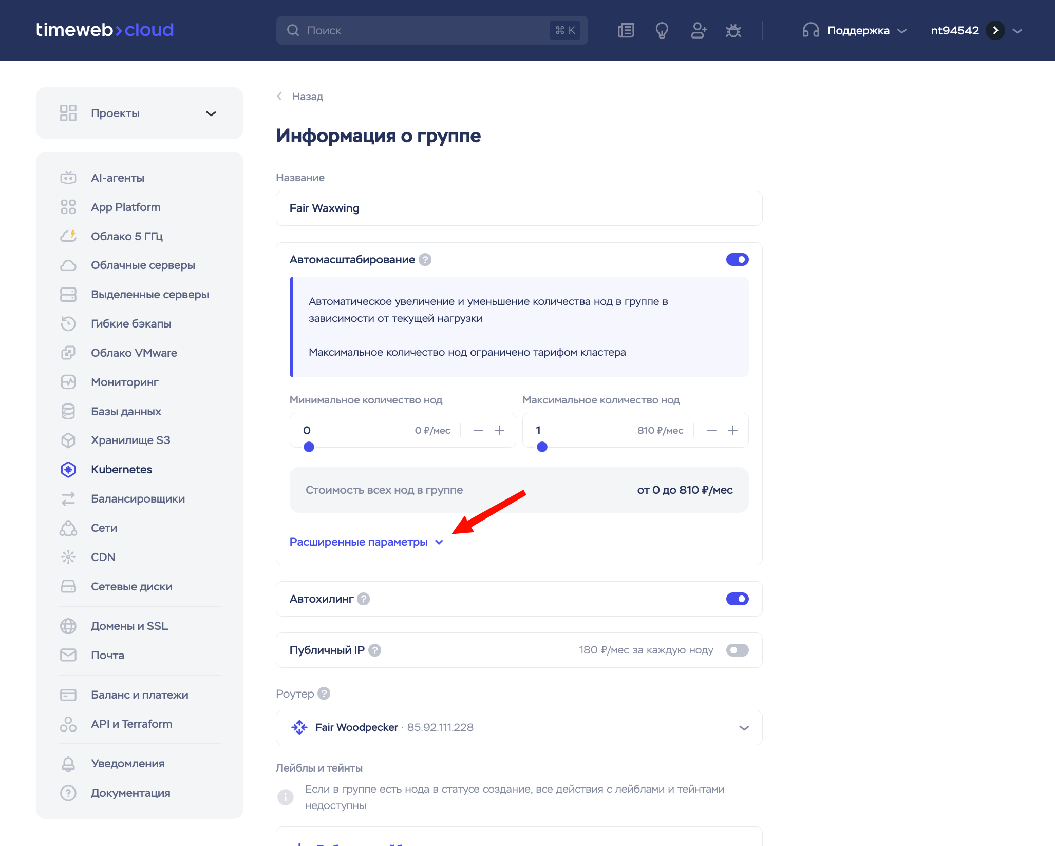
Task: Turn off the Автохилинг switch
Action: click(737, 599)
